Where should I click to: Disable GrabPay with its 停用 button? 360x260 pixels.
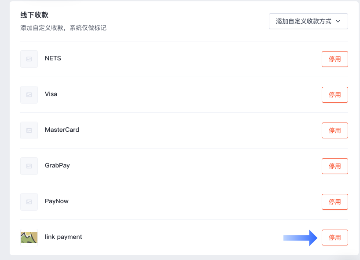tap(335, 166)
